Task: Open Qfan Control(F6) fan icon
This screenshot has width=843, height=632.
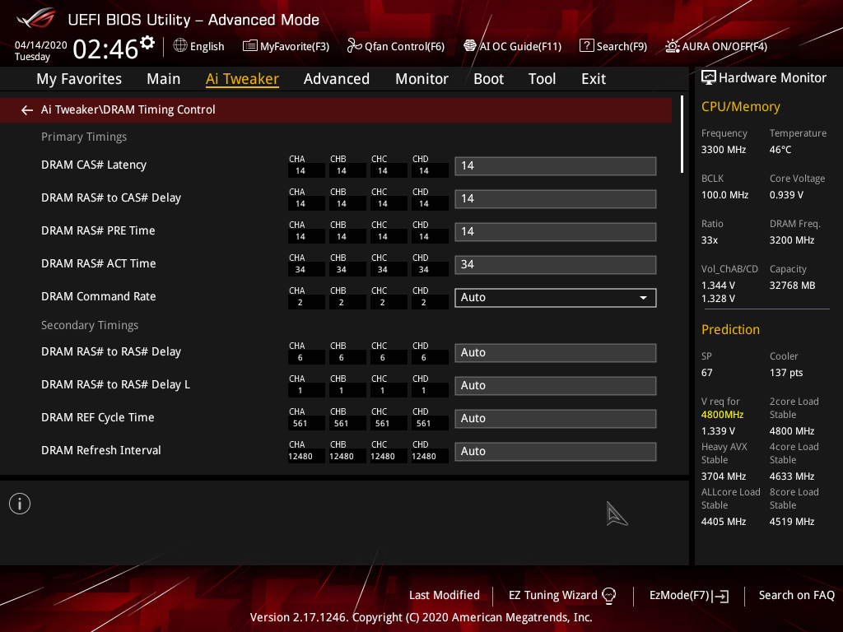Action: pyautogui.click(x=354, y=46)
